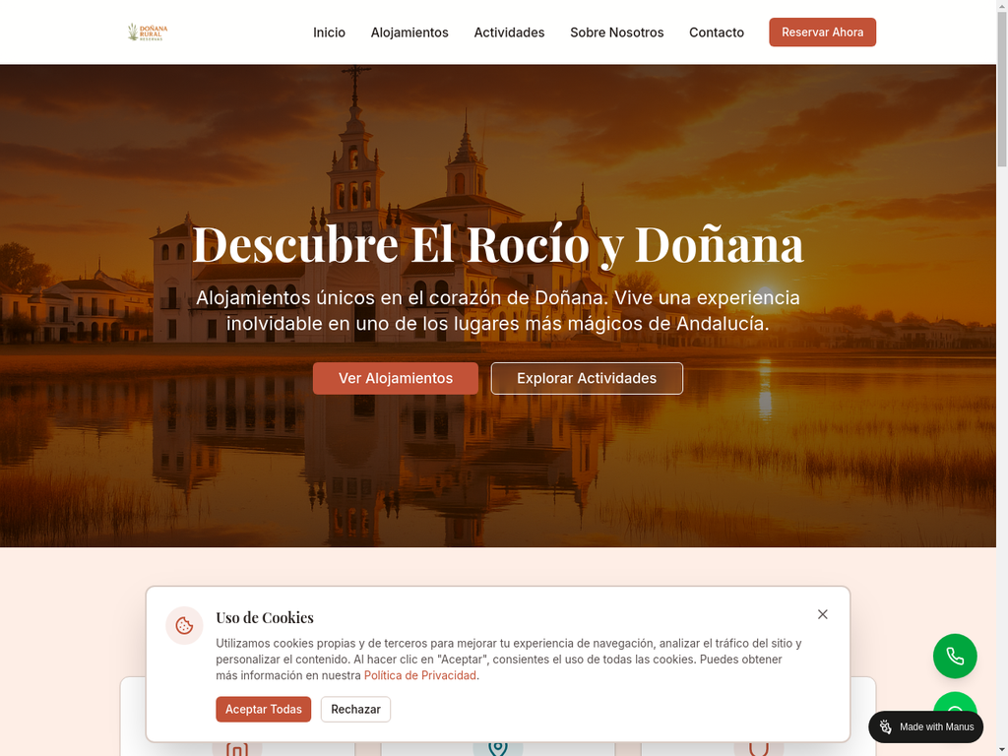Open the Política de Privacidad link
This screenshot has height=756, width=1008.
[x=420, y=675]
